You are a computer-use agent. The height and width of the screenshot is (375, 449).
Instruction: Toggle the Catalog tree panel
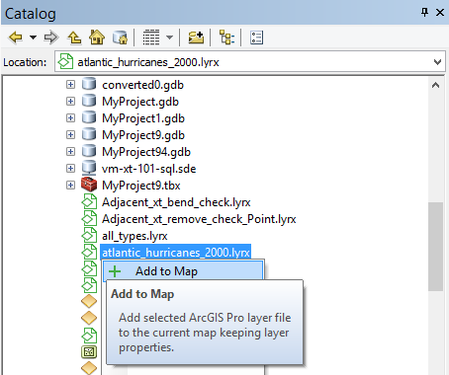click(226, 37)
